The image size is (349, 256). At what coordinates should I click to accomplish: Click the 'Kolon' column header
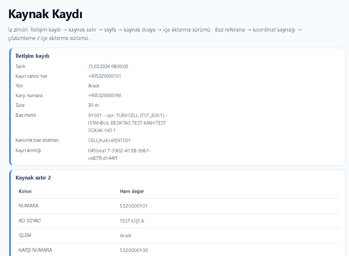(x=25, y=191)
